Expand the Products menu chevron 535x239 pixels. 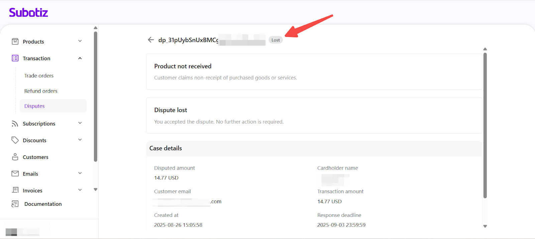click(x=80, y=41)
